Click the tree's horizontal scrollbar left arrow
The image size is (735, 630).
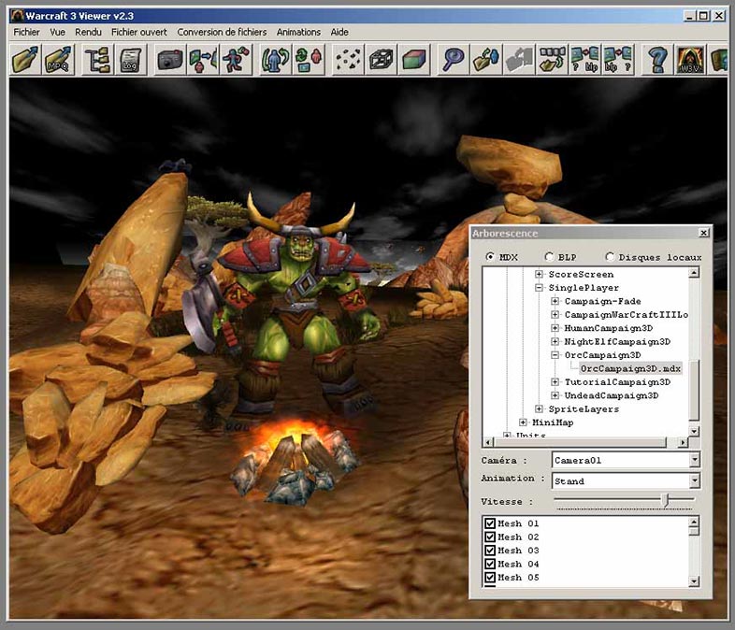[488, 442]
